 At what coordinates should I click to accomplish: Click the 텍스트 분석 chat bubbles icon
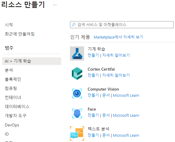(77, 133)
